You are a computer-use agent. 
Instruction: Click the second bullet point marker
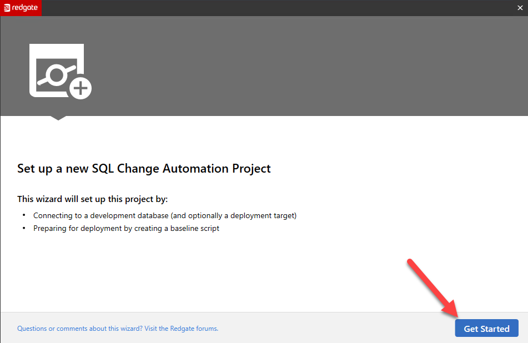click(24, 228)
